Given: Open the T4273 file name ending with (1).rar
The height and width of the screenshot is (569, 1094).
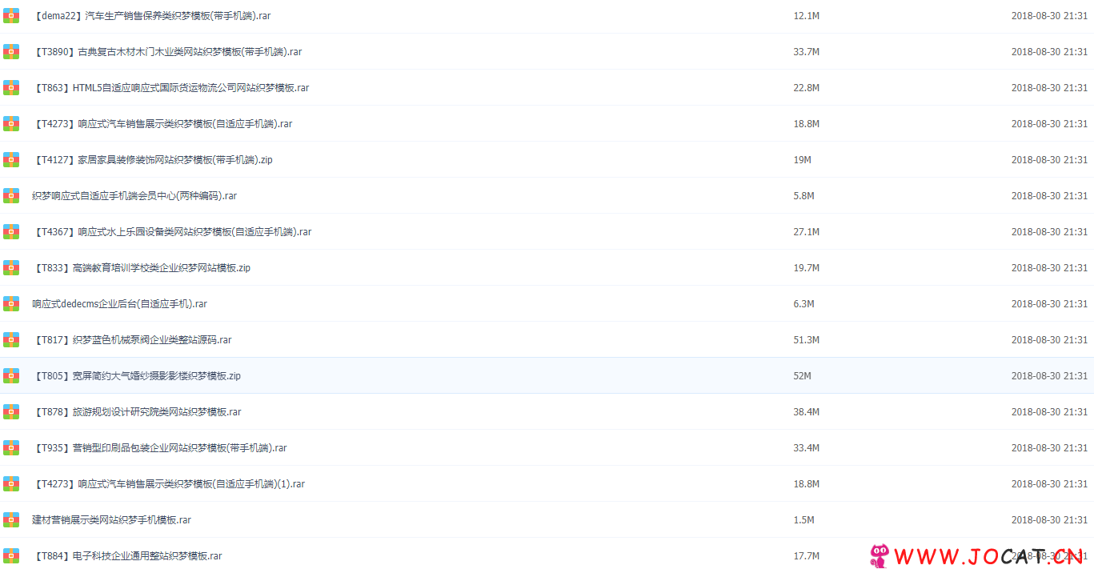Looking at the screenshot, I should point(169,484).
